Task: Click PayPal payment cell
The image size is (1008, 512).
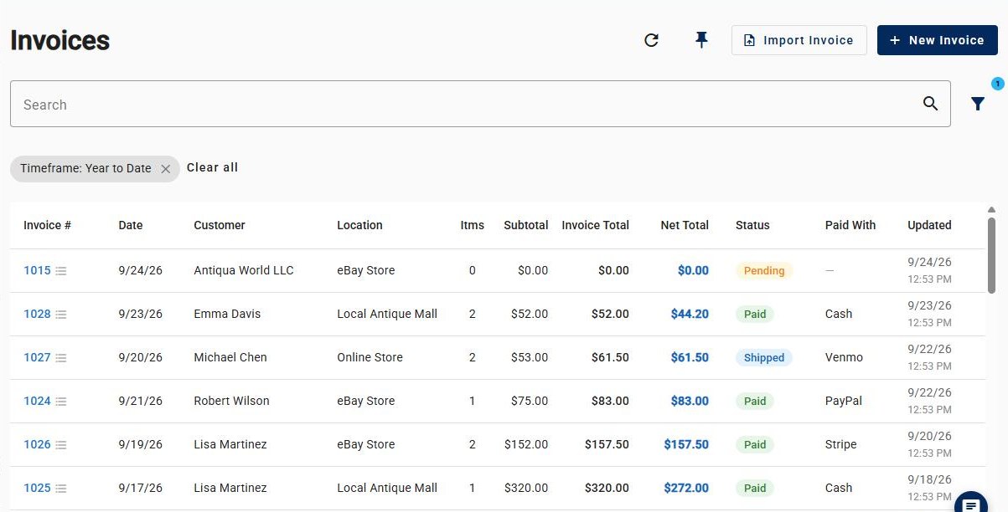Action: pyautogui.click(x=844, y=401)
